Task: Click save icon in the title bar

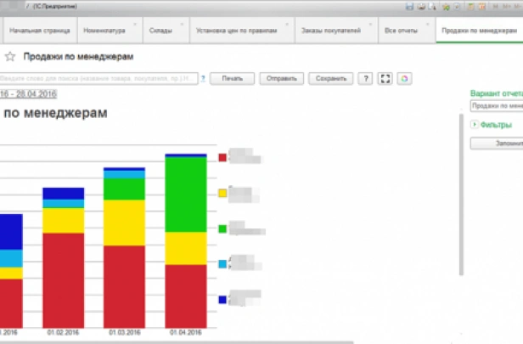Action: 410,6
